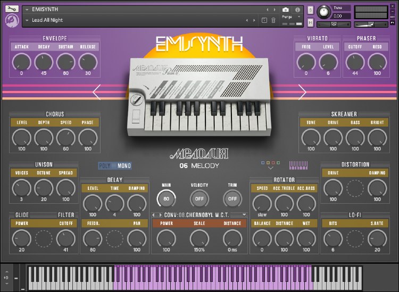
Task: Click the Filter CUTOFF knob
Action: (65, 239)
